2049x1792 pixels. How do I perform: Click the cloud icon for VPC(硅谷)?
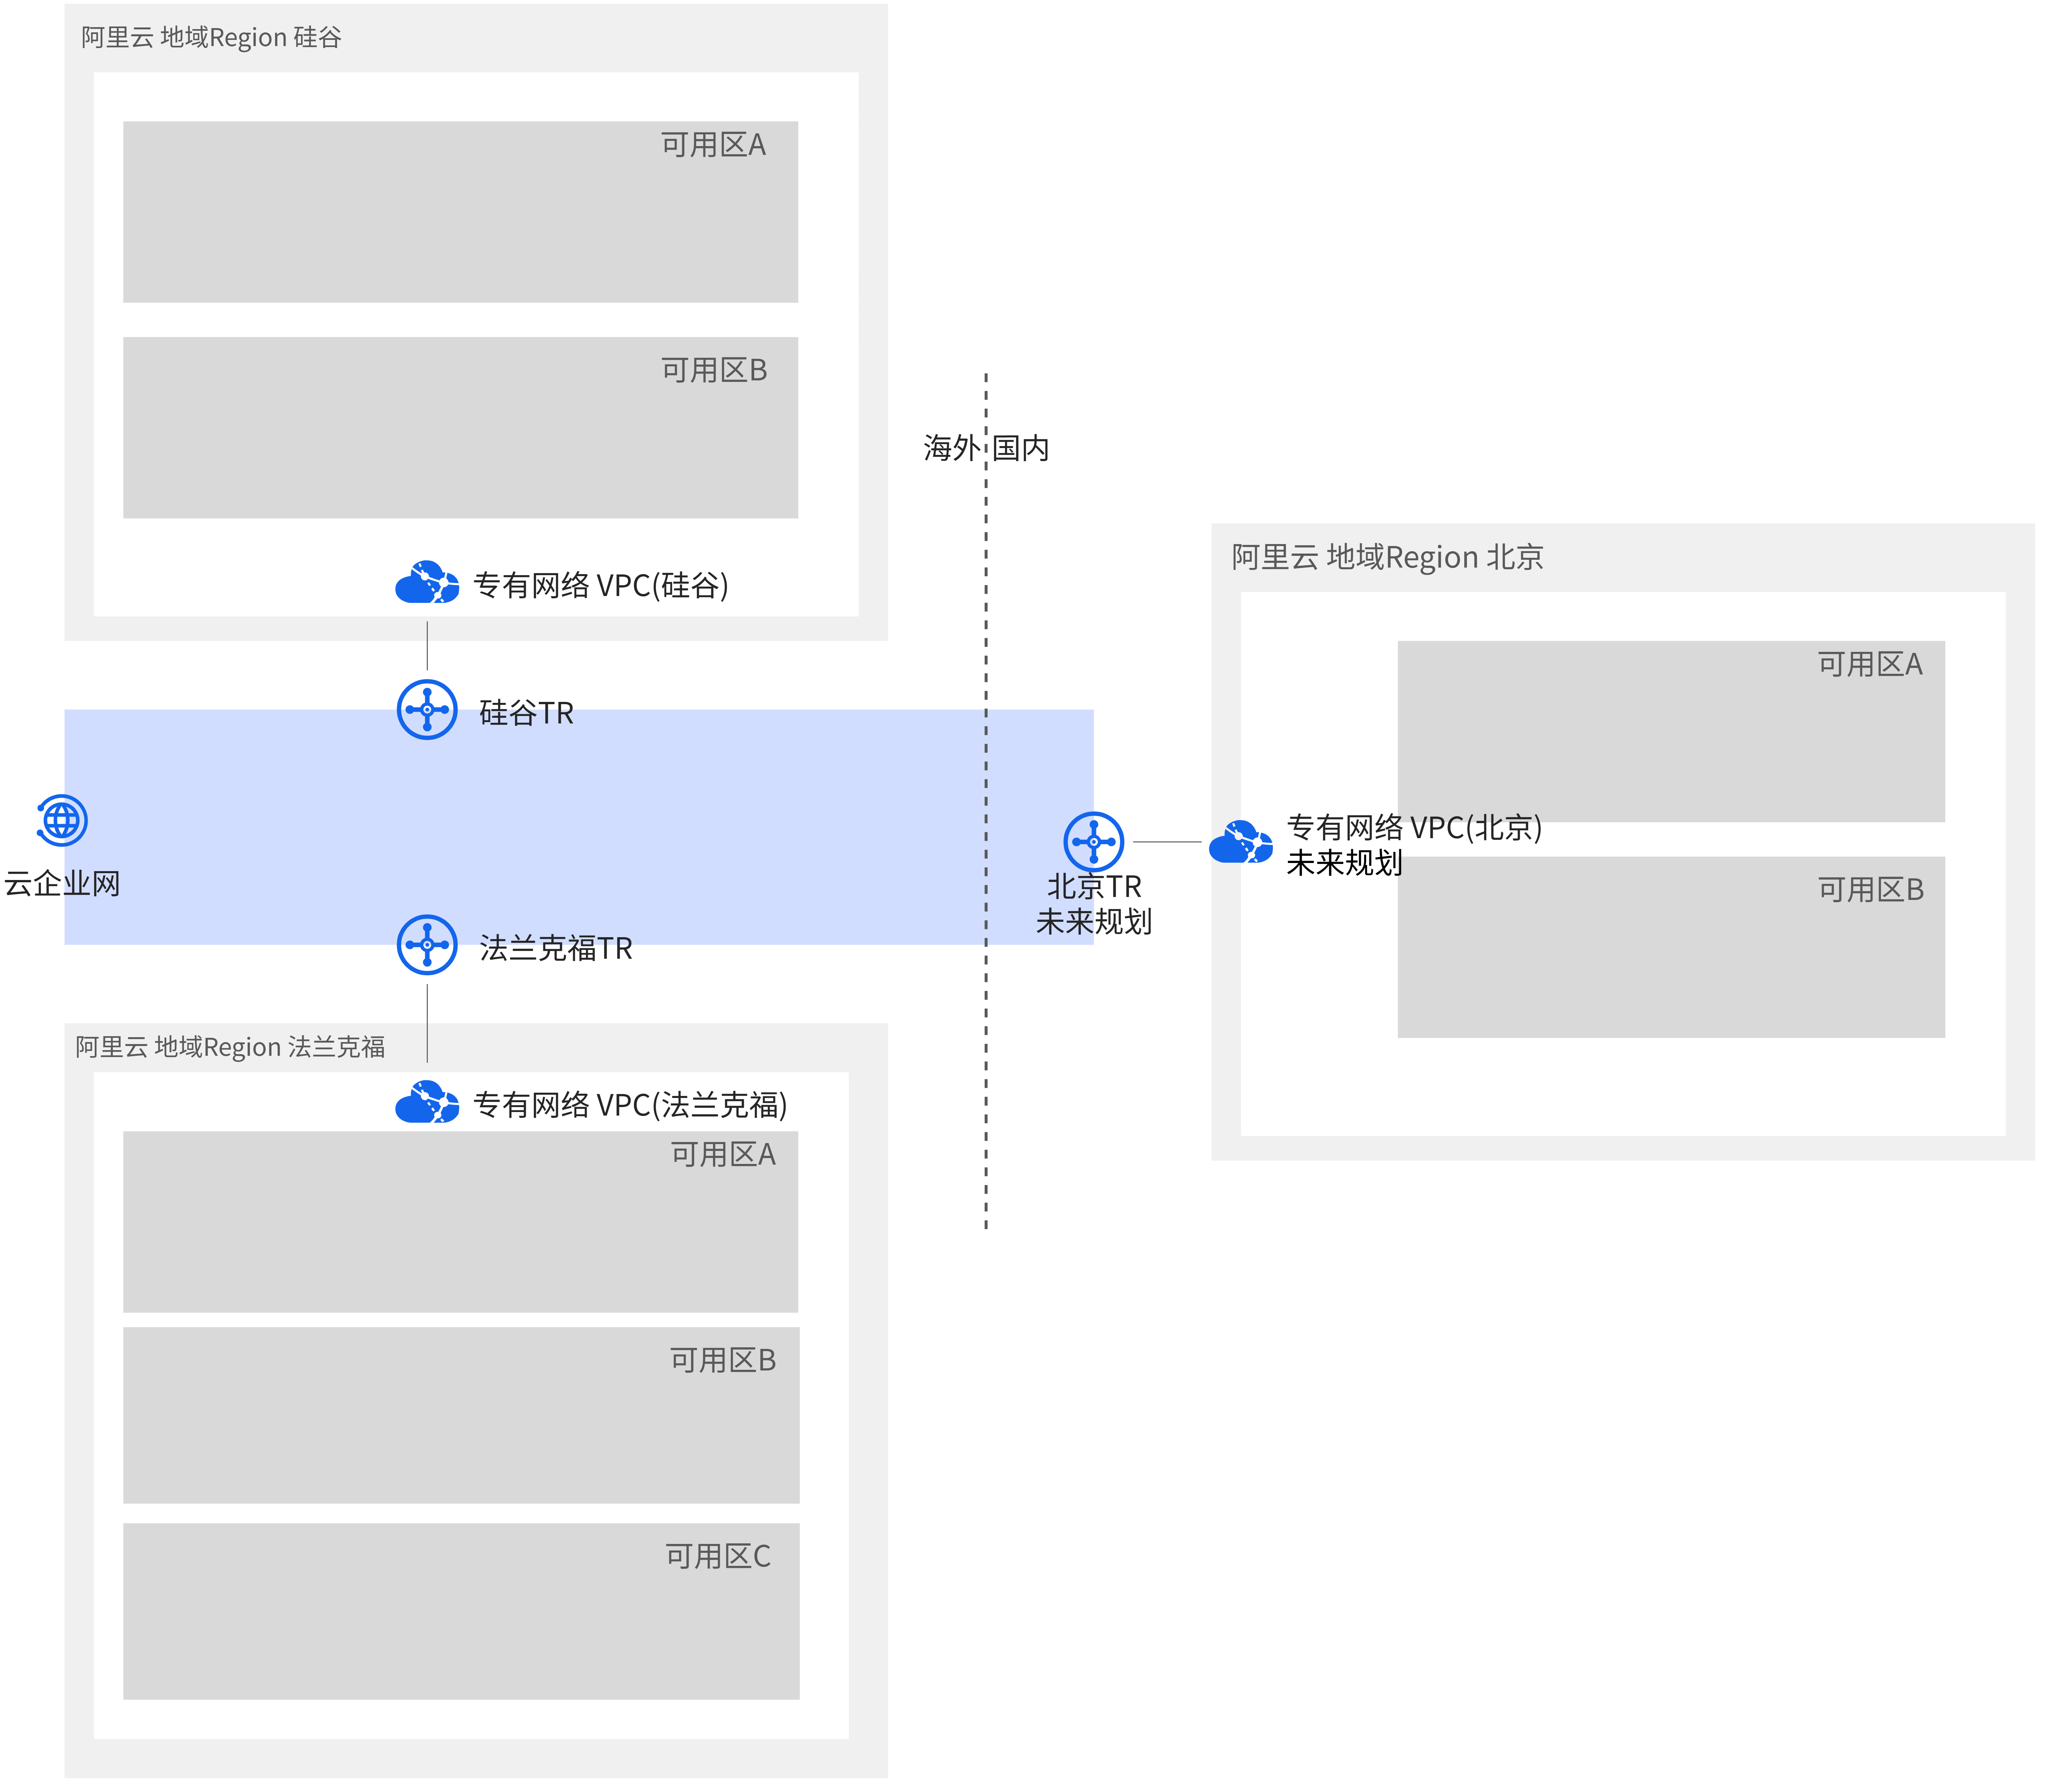[x=427, y=582]
